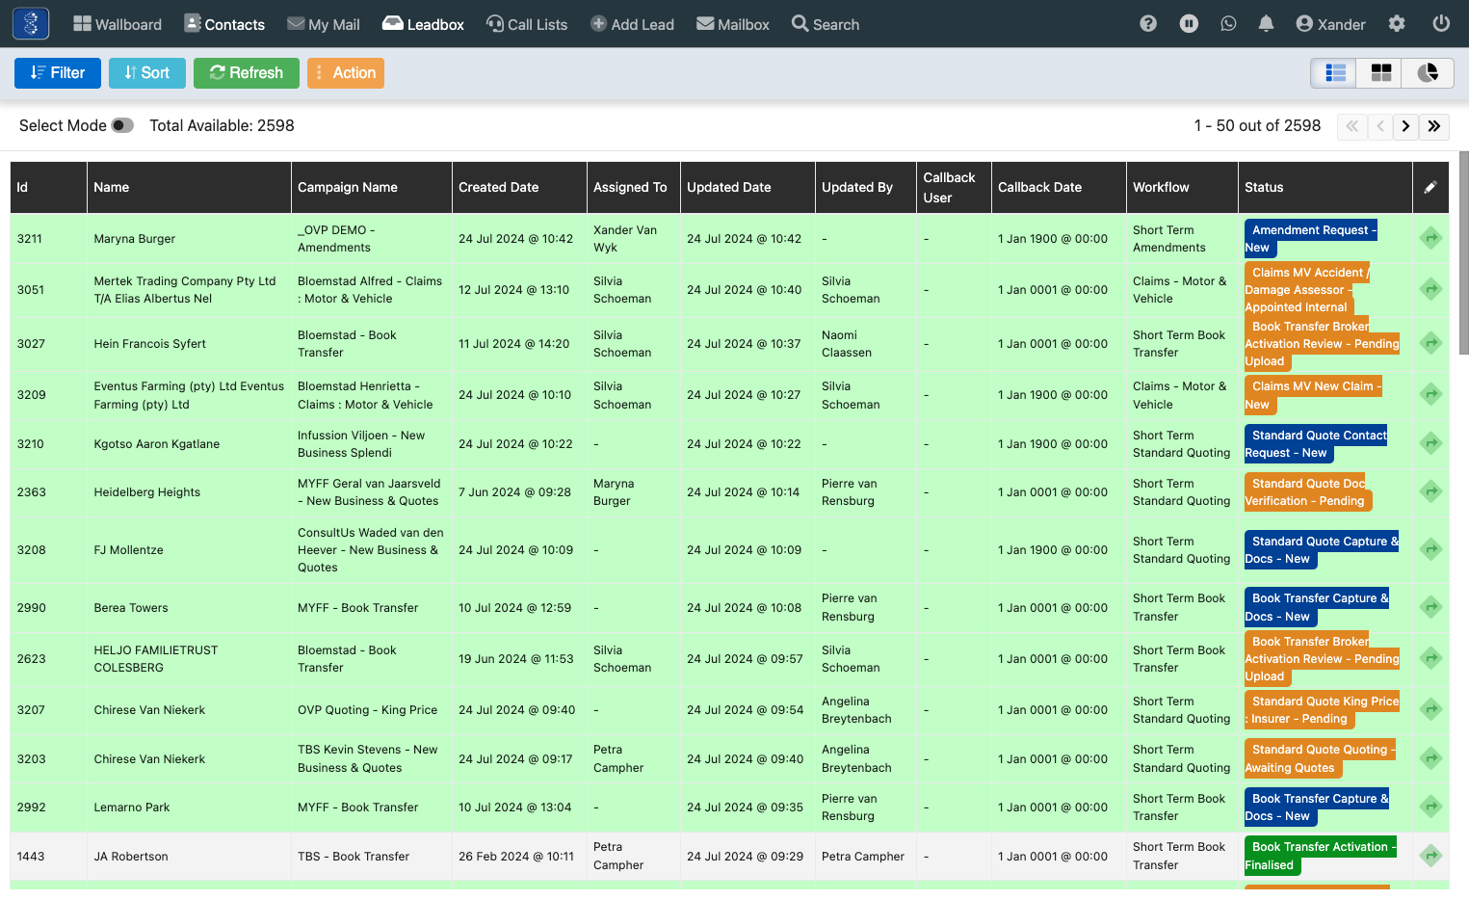Screen dimensions: 1469x900
Task: Open lead 3051 Mertek Trading arrow icon
Action: point(1431,289)
